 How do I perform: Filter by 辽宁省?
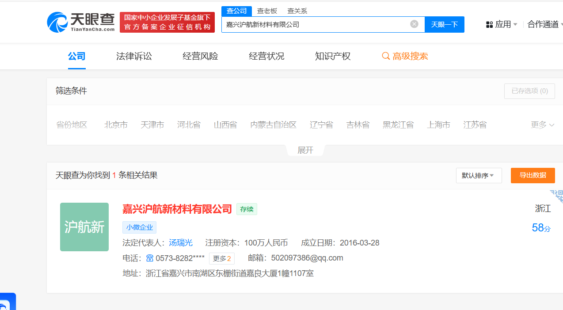point(321,125)
